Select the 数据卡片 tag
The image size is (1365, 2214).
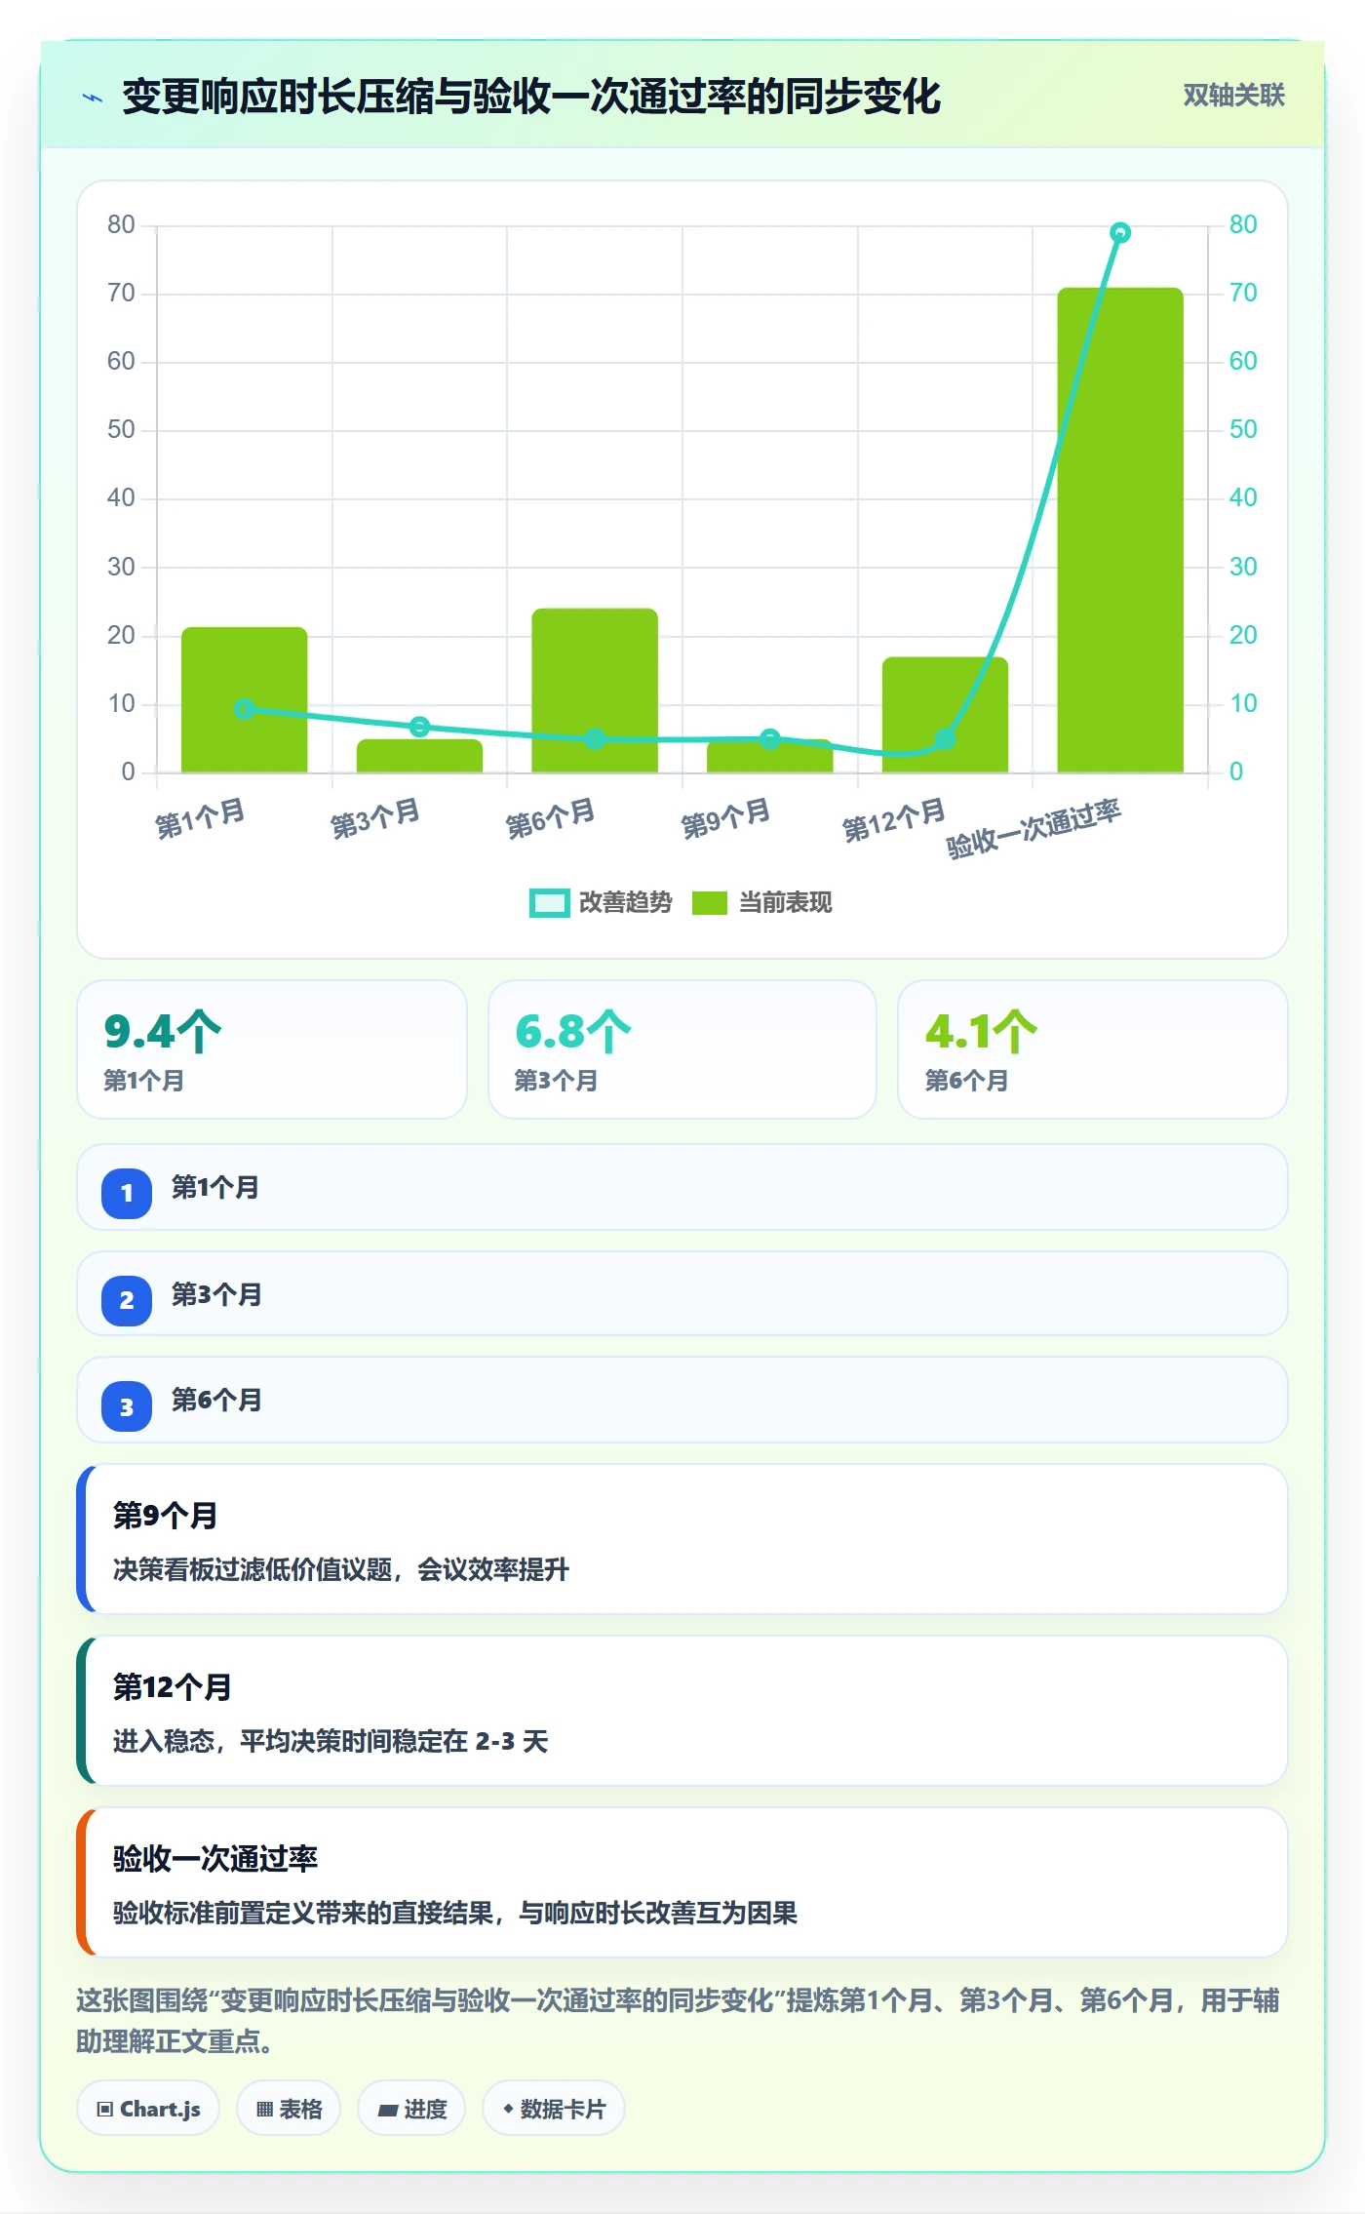coord(554,2109)
